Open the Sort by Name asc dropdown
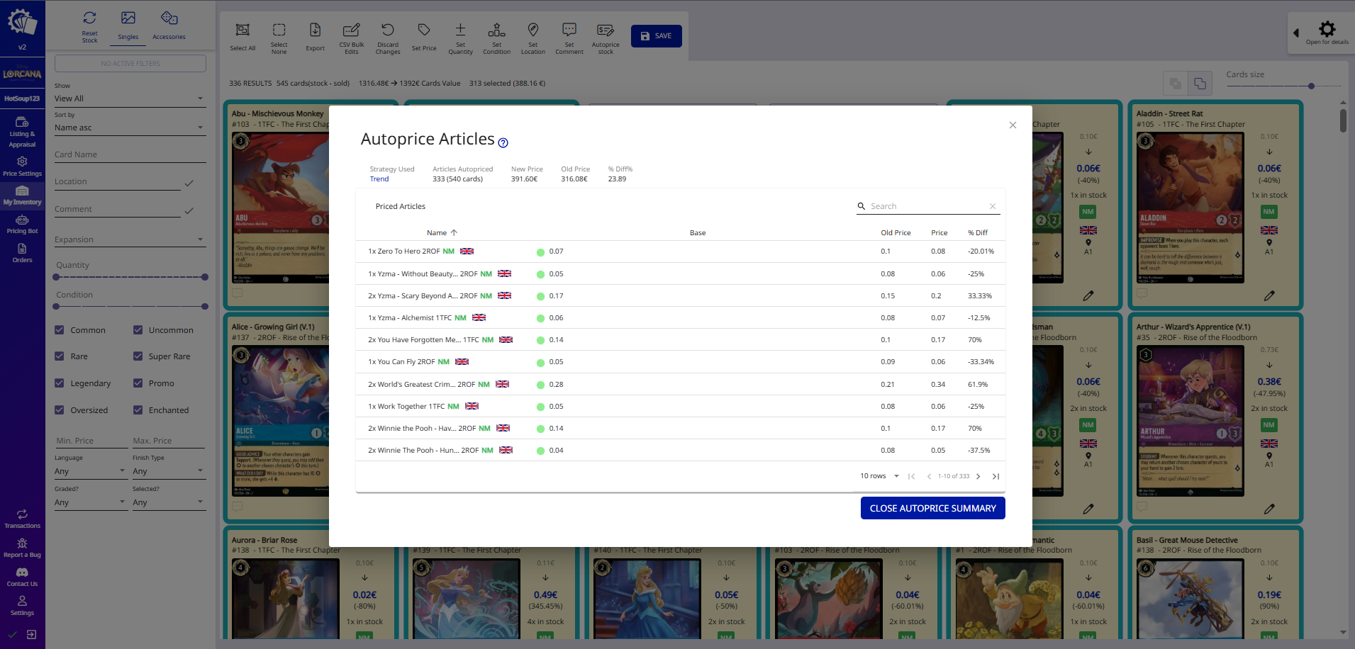1355x649 pixels. pos(130,128)
